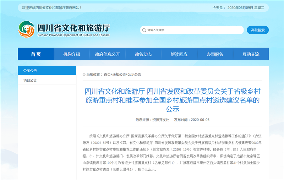Select 政务动态 from the navigation bar

pyautogui.click(x=143, y=54)
